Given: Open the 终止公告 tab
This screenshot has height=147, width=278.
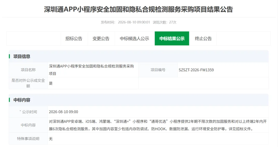Looking at the screenshot, I should 203,38.
